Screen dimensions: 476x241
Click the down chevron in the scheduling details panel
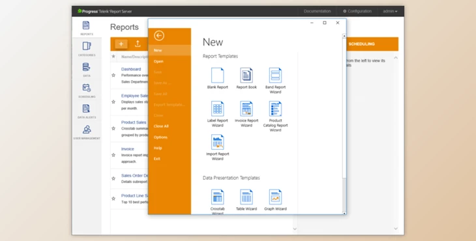click(x=396, y=229)
